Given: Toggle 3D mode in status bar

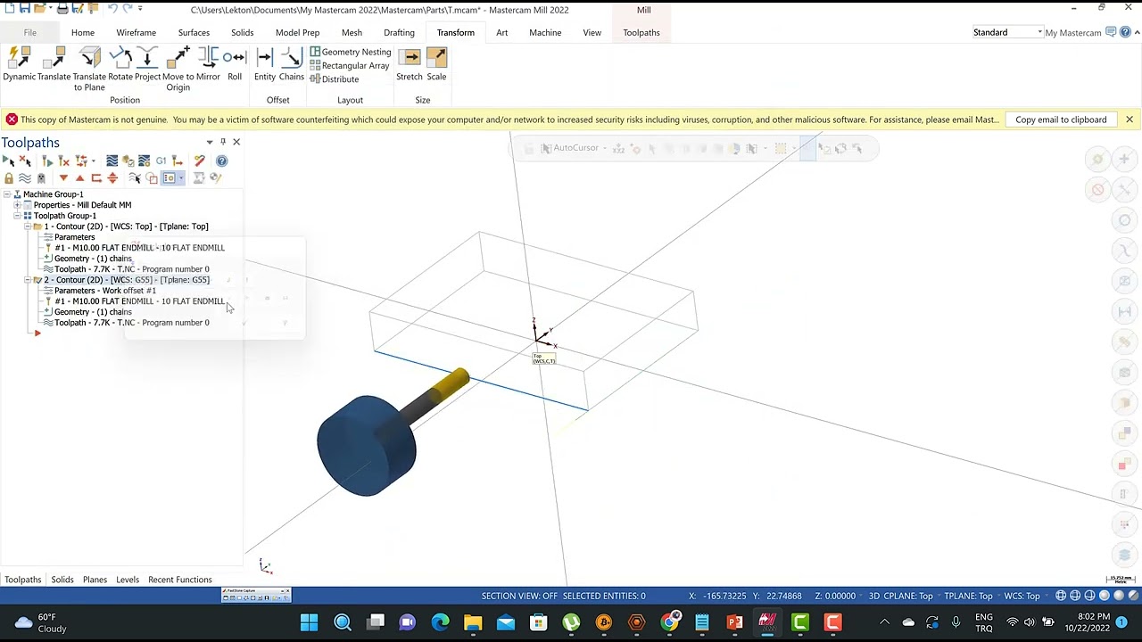Looking at the screenshot, I should [x=874, y=596].
